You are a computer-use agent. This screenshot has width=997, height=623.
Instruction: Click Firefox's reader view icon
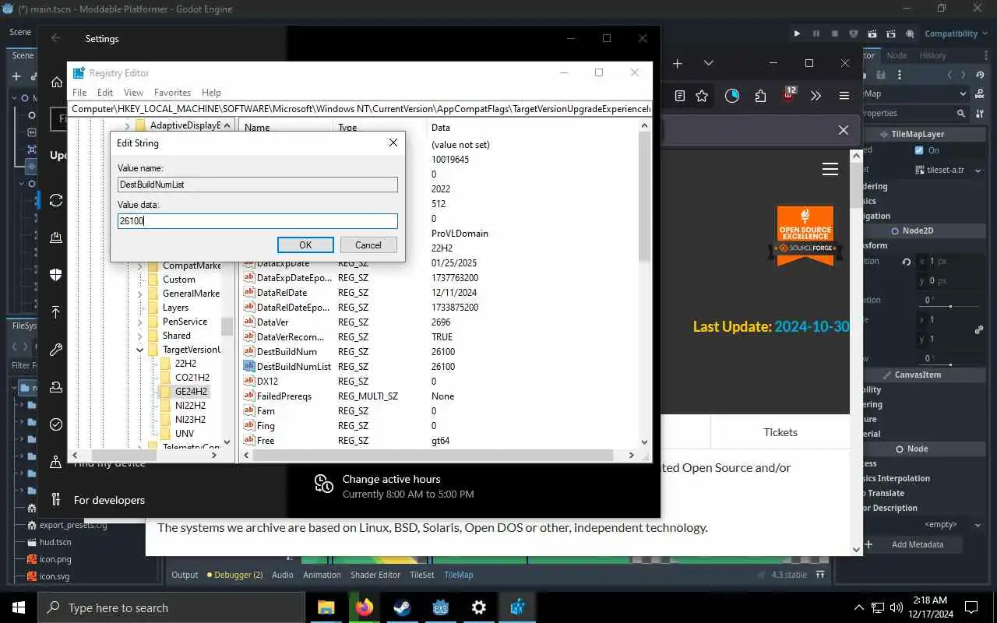point(680,96)
